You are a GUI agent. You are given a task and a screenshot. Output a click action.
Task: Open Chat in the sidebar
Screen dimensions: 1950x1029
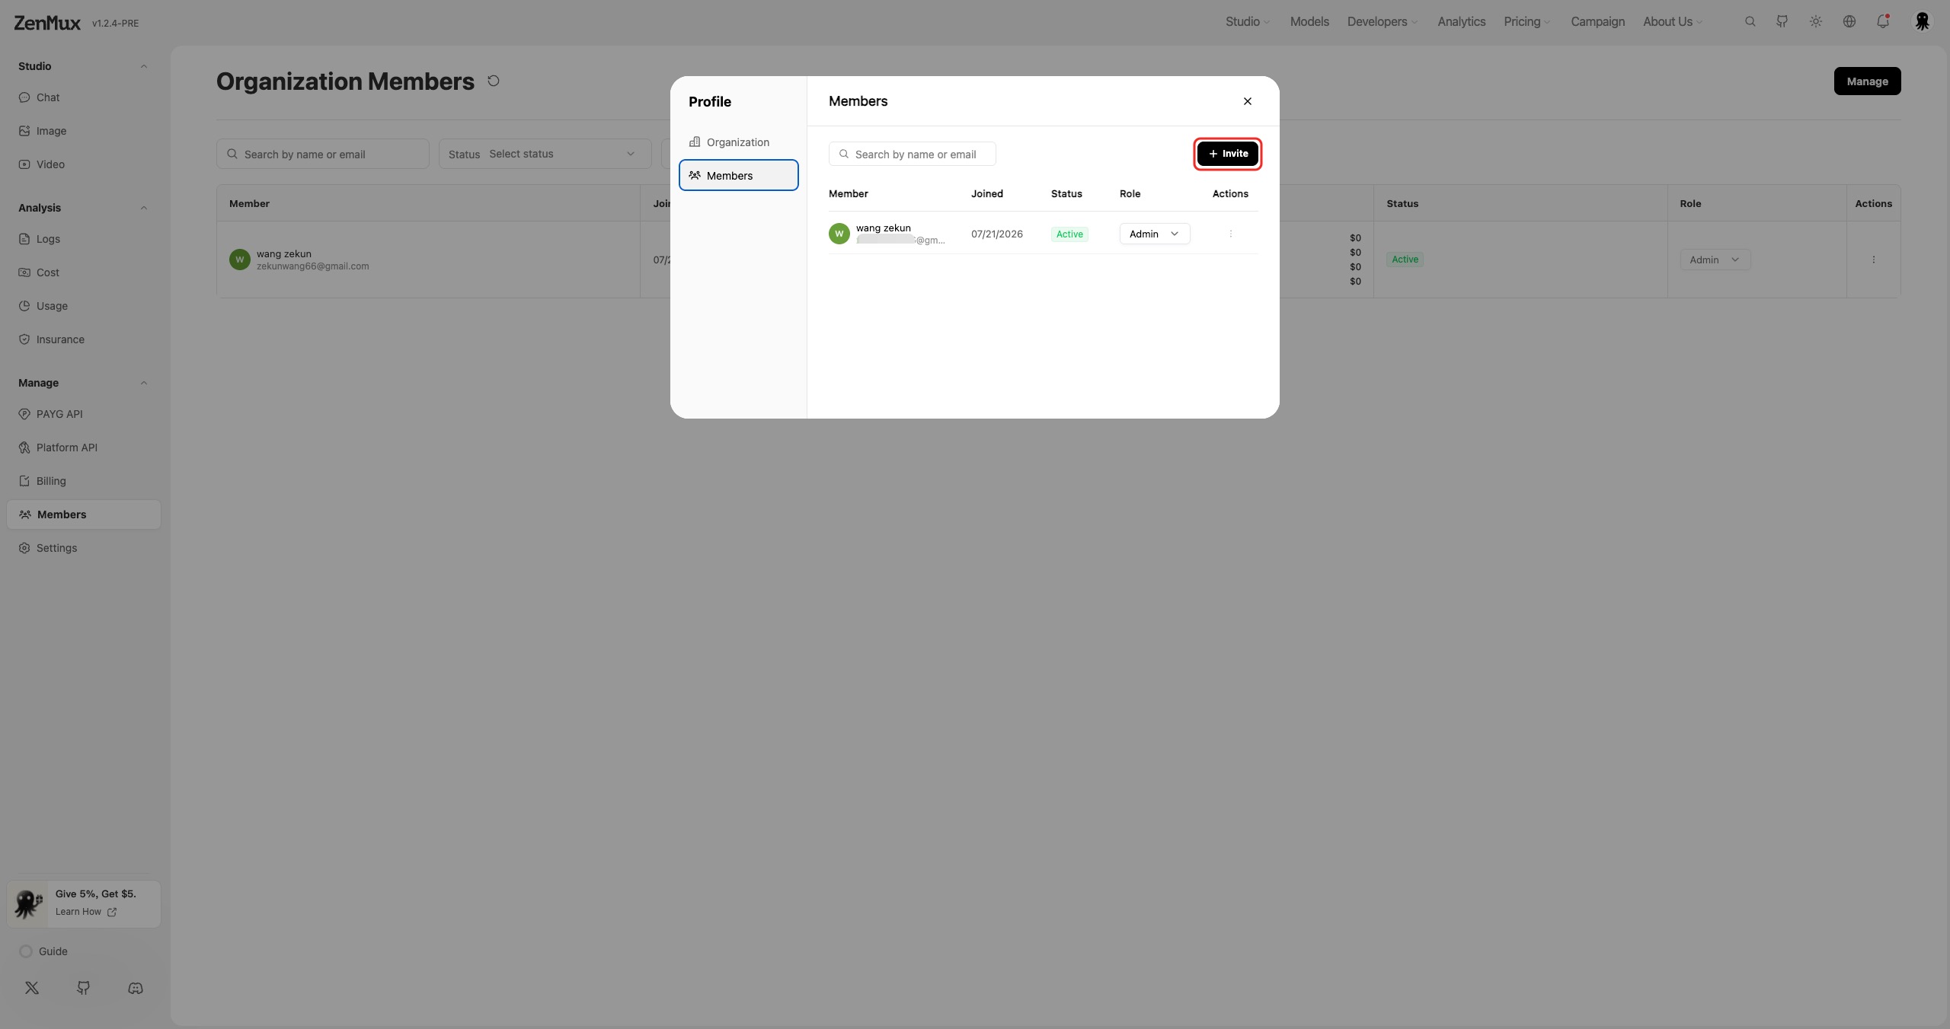(84, 97)
